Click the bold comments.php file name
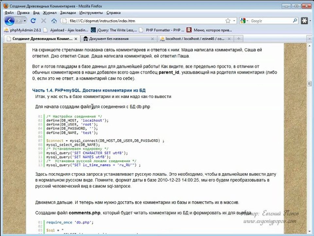The image size is (314, 236). [x=84, y=213]
